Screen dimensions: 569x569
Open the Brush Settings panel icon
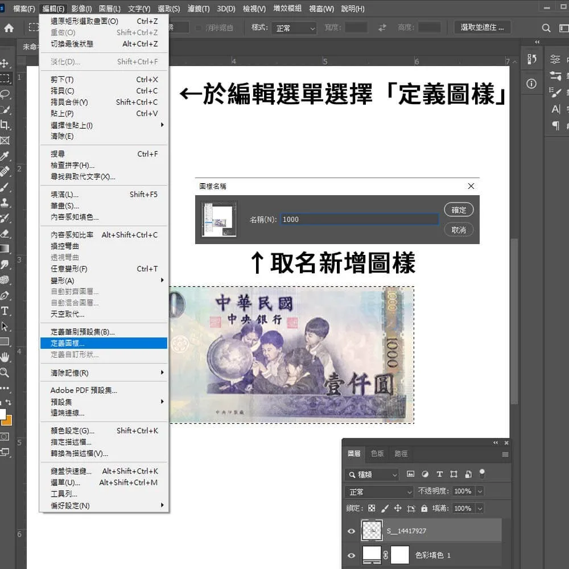pyautogui.click(x=555, y=92)
